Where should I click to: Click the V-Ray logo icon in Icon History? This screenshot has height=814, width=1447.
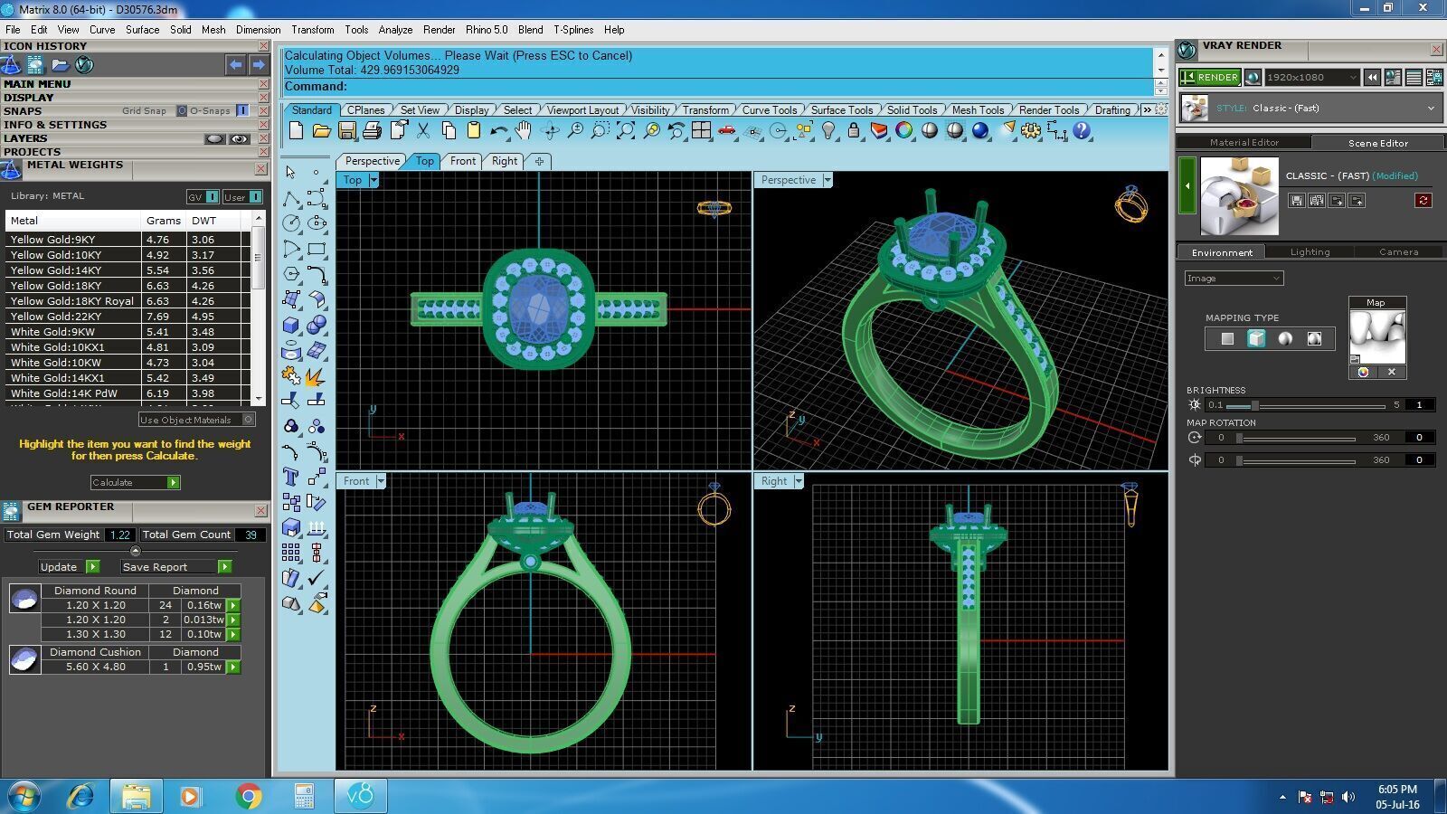coord(84,65)
